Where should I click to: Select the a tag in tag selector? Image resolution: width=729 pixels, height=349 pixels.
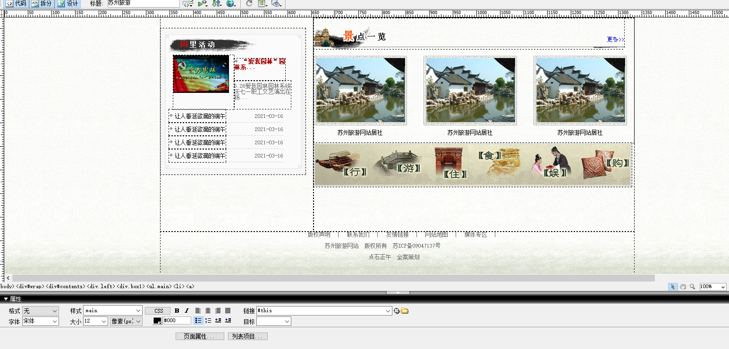190,286
